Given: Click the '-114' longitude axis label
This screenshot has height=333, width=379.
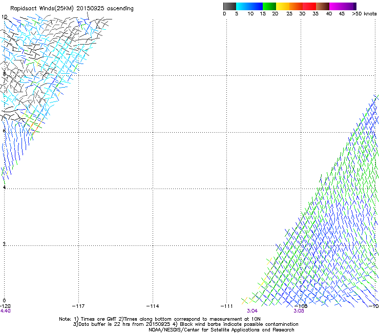Looking at the screenshot, I should (153, 306).
